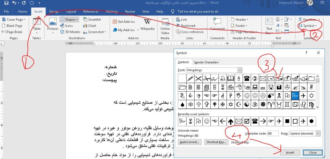This screenshot has width=330, height=159.
Task: Select the telephone symbol in Wingdings grid
Action: click(247, 78)
